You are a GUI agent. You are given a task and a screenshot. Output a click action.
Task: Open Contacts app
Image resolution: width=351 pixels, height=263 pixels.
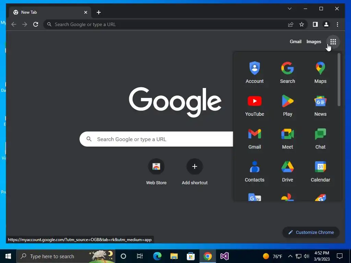pyautogui.click(x=255, y=171)
